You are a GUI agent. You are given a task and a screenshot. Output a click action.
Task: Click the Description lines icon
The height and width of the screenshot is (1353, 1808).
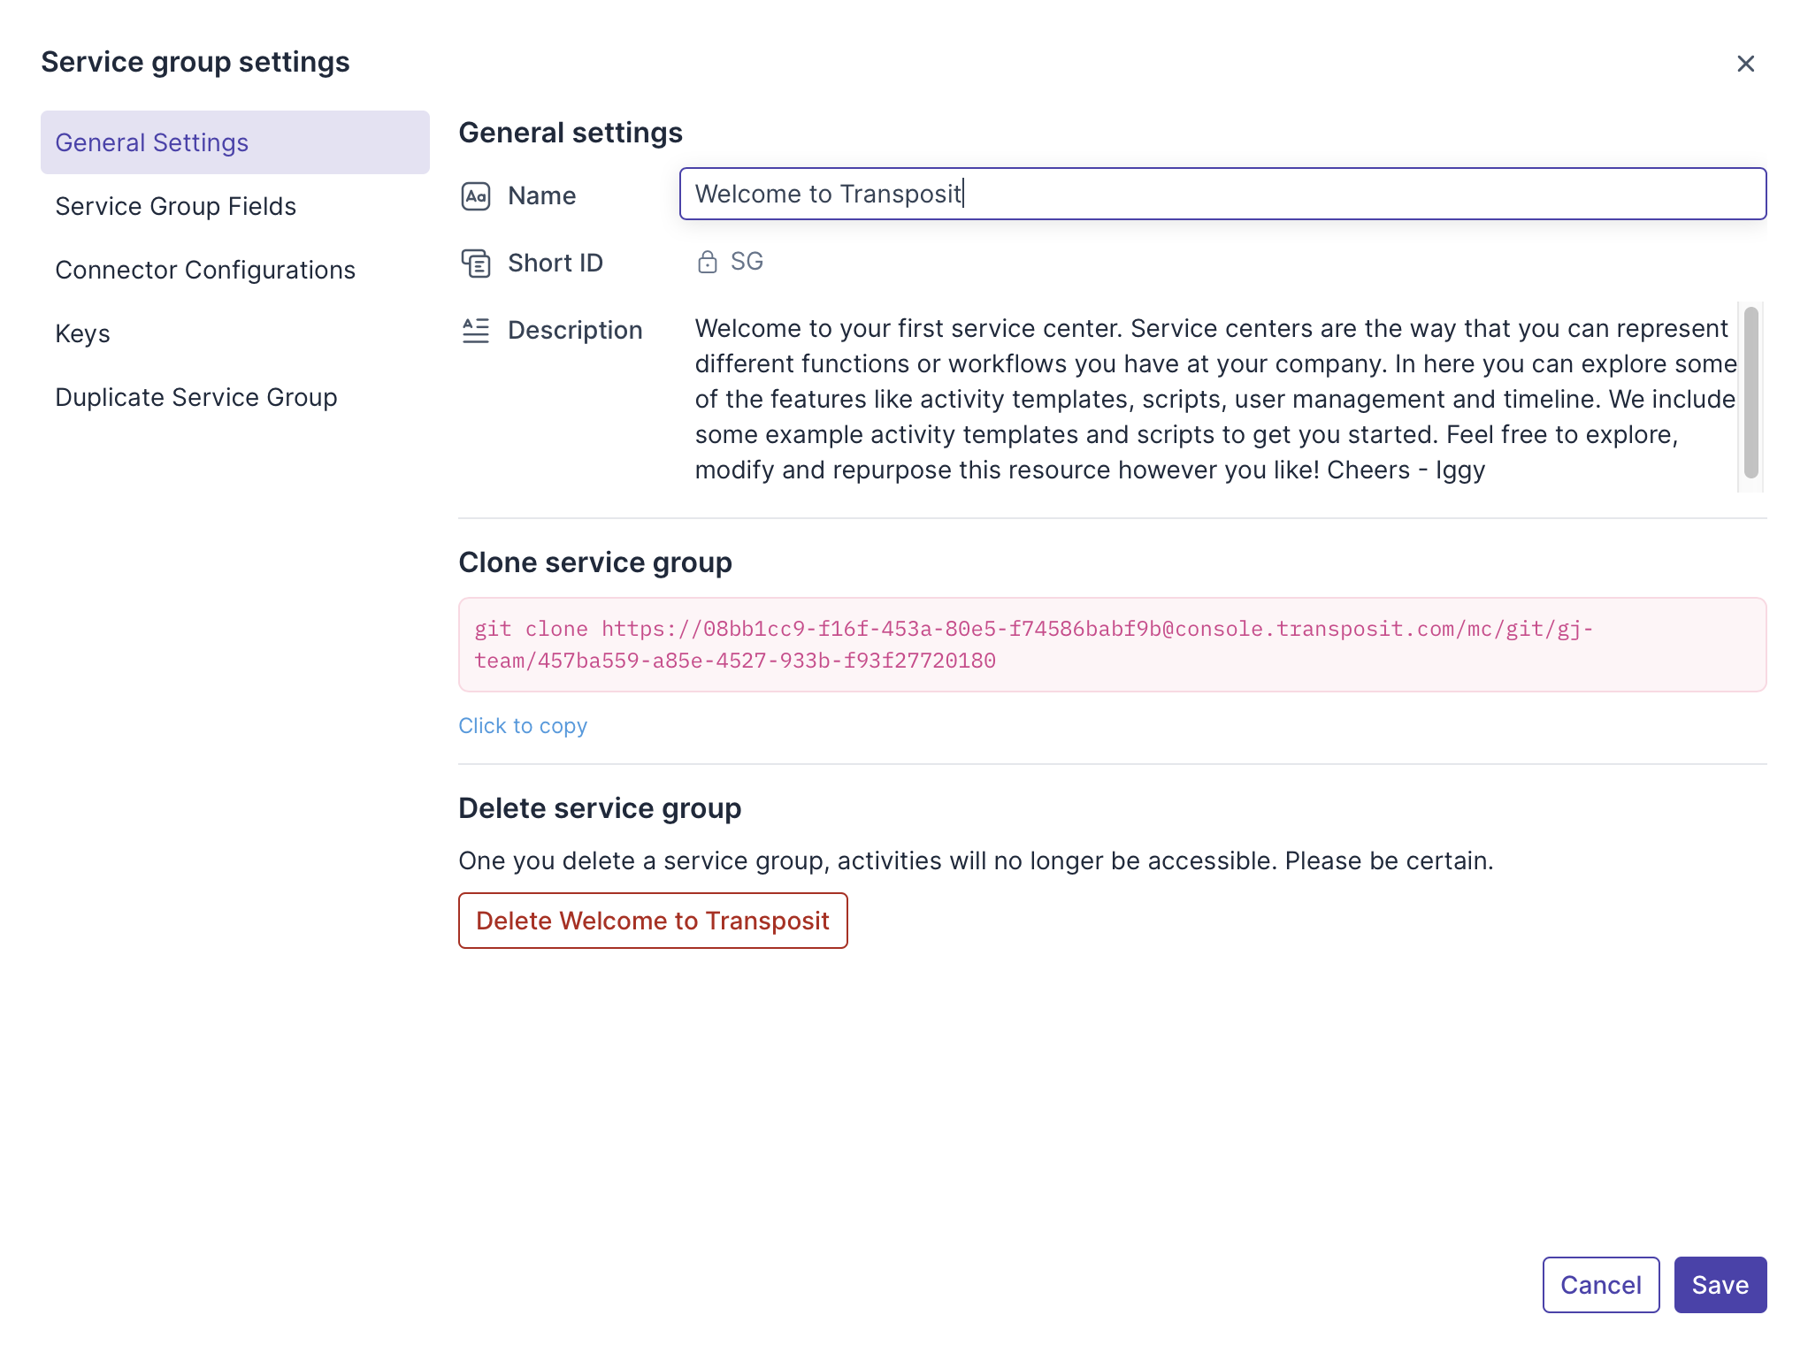(475, 330)
